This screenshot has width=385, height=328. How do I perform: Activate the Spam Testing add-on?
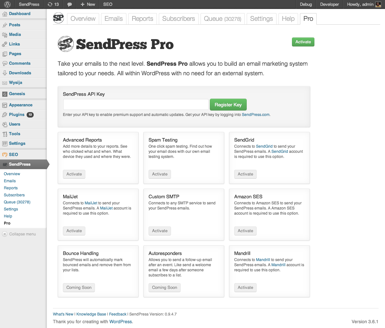[160, 174]
